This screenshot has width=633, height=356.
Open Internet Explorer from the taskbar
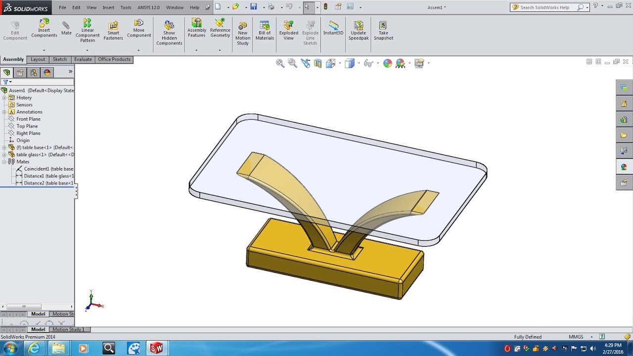34,348
